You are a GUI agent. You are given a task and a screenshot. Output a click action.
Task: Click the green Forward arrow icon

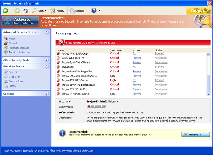pos(17,11)
